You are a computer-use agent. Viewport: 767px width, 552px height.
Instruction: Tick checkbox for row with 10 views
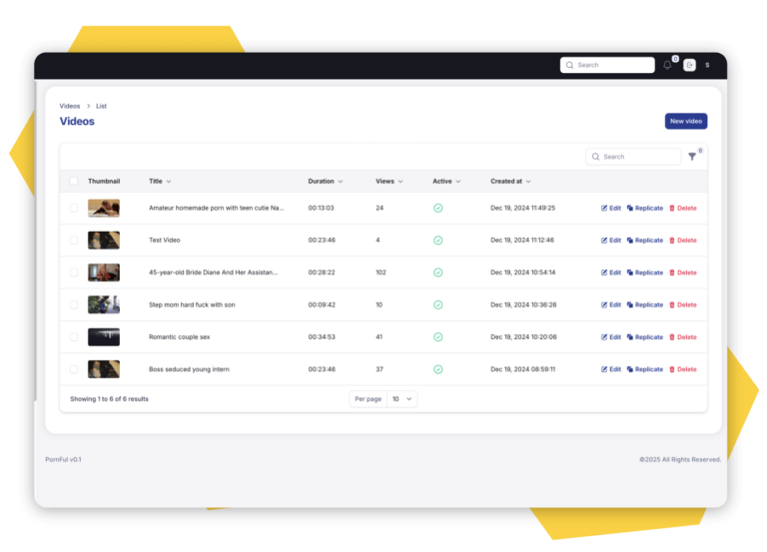(74, 304)
